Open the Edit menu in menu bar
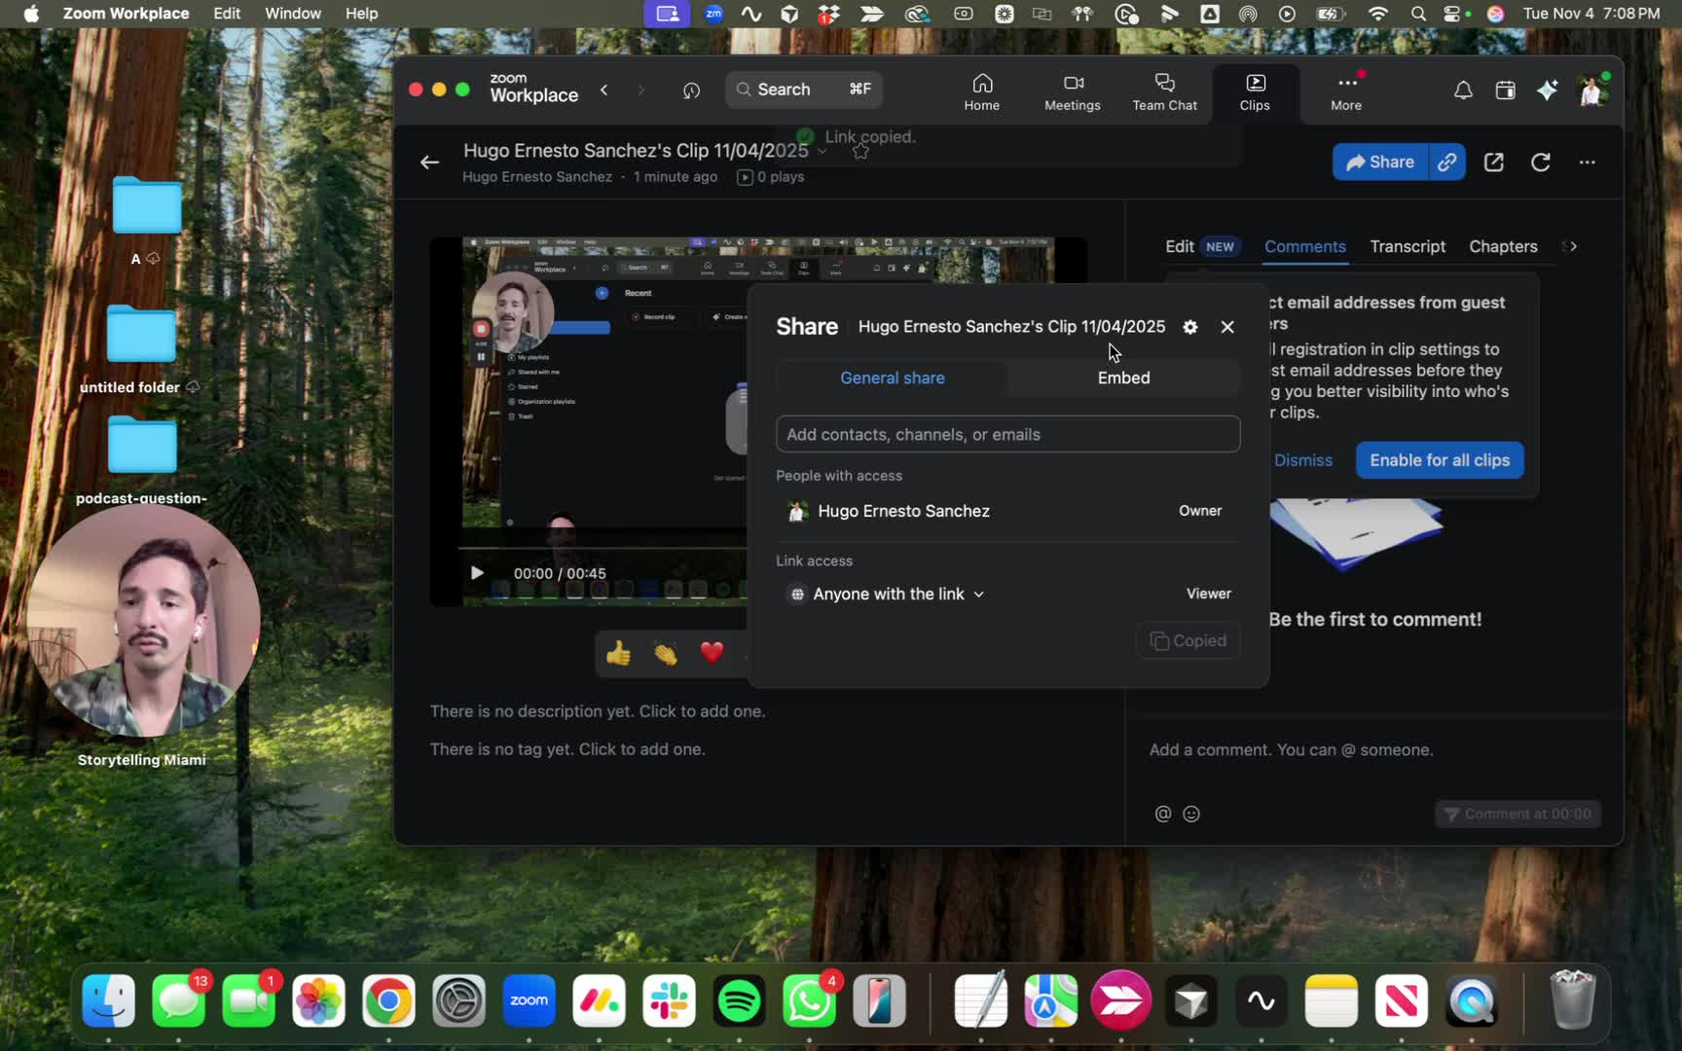The image size is (1682, 1051). [x=227, y=13]
